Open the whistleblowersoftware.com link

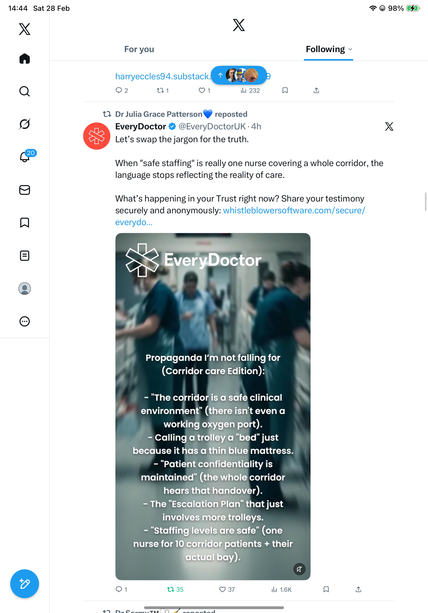(x=294, y=210)
